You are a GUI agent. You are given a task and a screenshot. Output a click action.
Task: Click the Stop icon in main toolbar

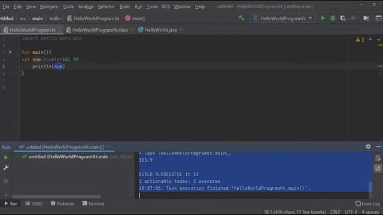pos(353,18)
